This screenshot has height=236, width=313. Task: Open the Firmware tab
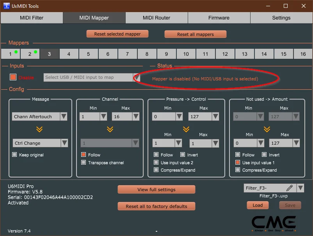219,18
